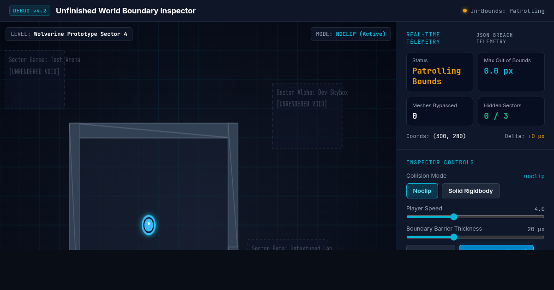
Task: Select the Sector Alpha: Dev Skybox zone
Action: (x=307, y=116)
